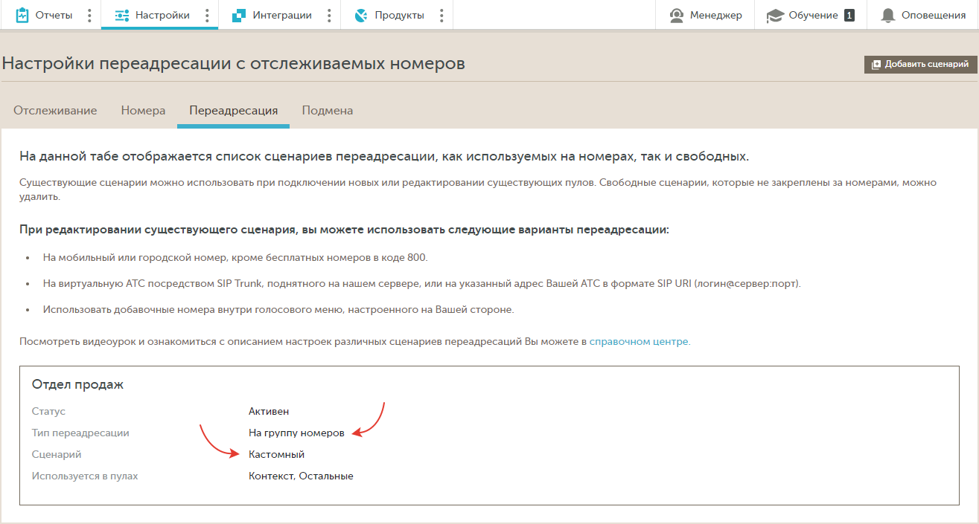The height and width of the screenshot is (524, 979).
Task: Follow the справочном центре link
Action: coord(638,342)
